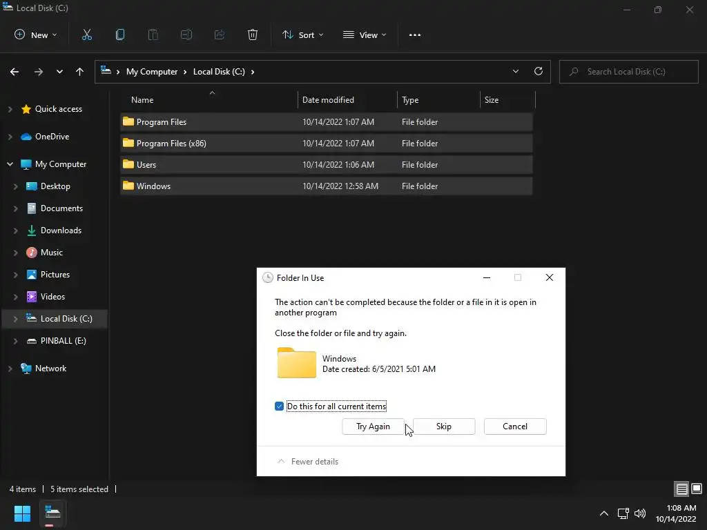Screen dimensions: 707x530
Task: Click the Skip button
Action: (444, 426)
